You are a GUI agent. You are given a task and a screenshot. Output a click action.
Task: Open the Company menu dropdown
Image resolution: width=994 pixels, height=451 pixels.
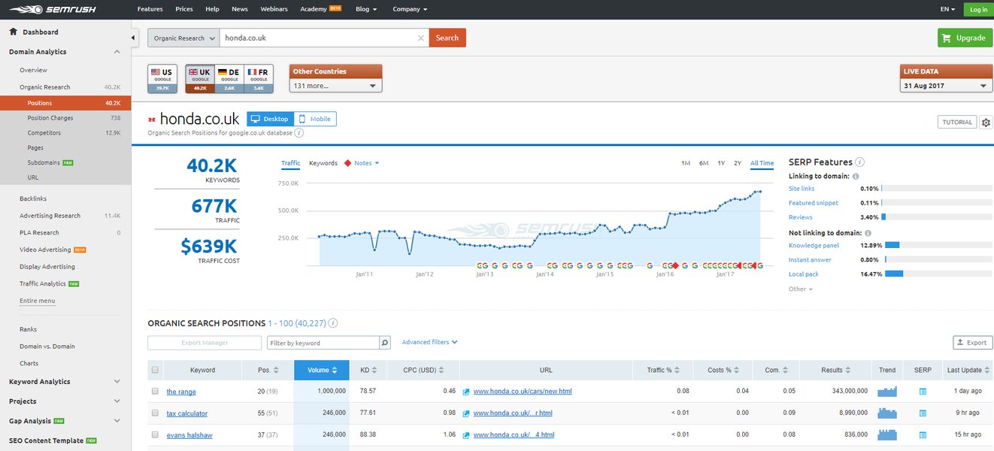click(410, 9)
